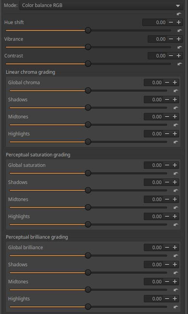The image size is (188, 314).
Task: Reset Global brilliance to default
Action: coord(176,256)
